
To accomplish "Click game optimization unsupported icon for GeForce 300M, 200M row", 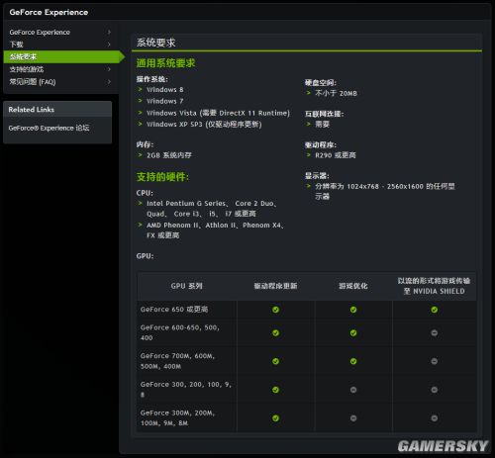I will point(353,418).
